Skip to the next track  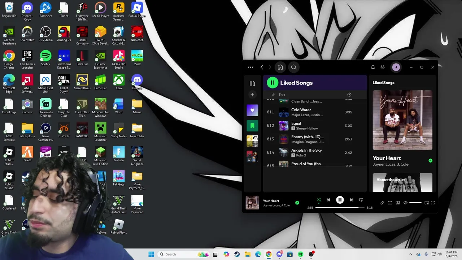coord(351,200)
